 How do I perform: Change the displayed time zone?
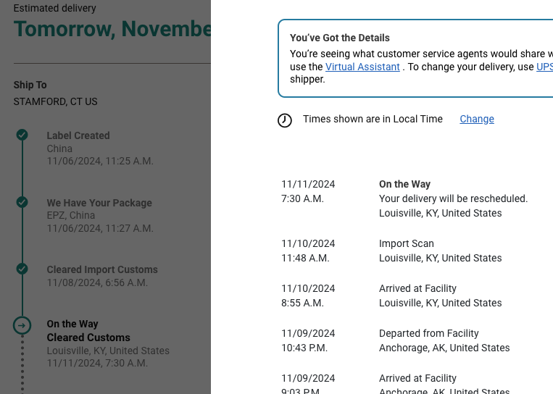click(477, 119)
